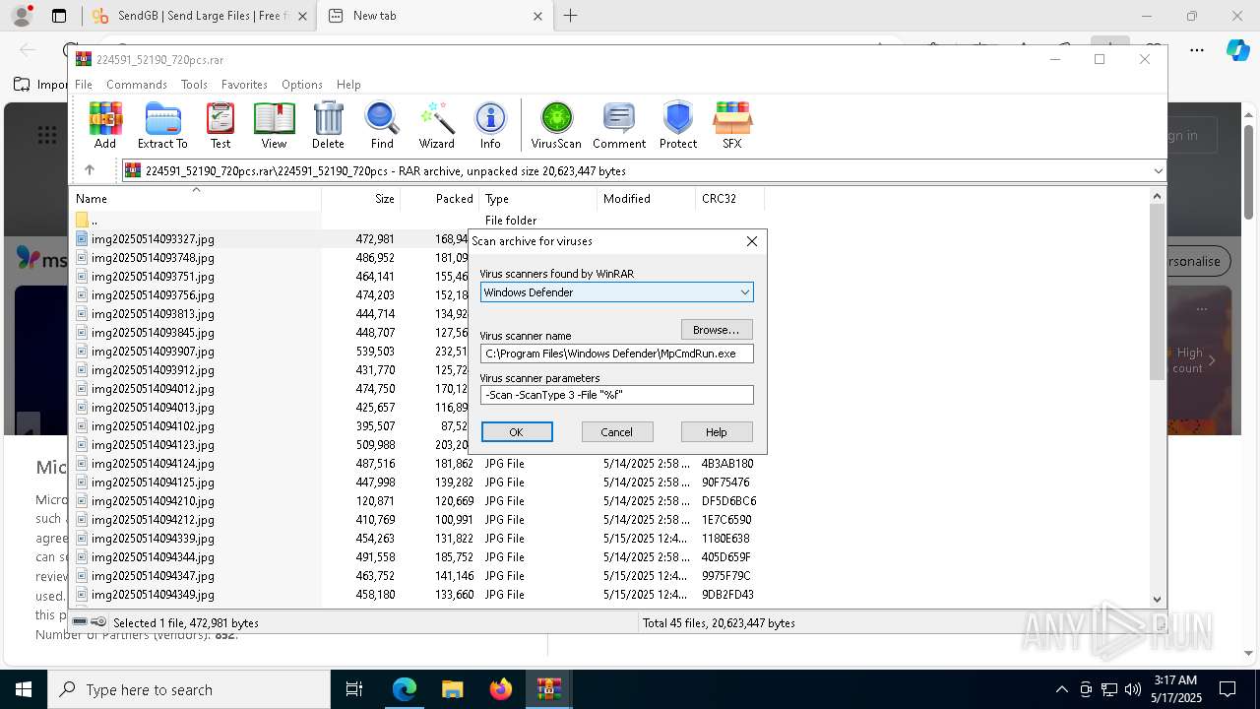Screen dimensions: 1260x709
Task: Switch to the SendGB browser tab
Action: (x=202, y=16)
